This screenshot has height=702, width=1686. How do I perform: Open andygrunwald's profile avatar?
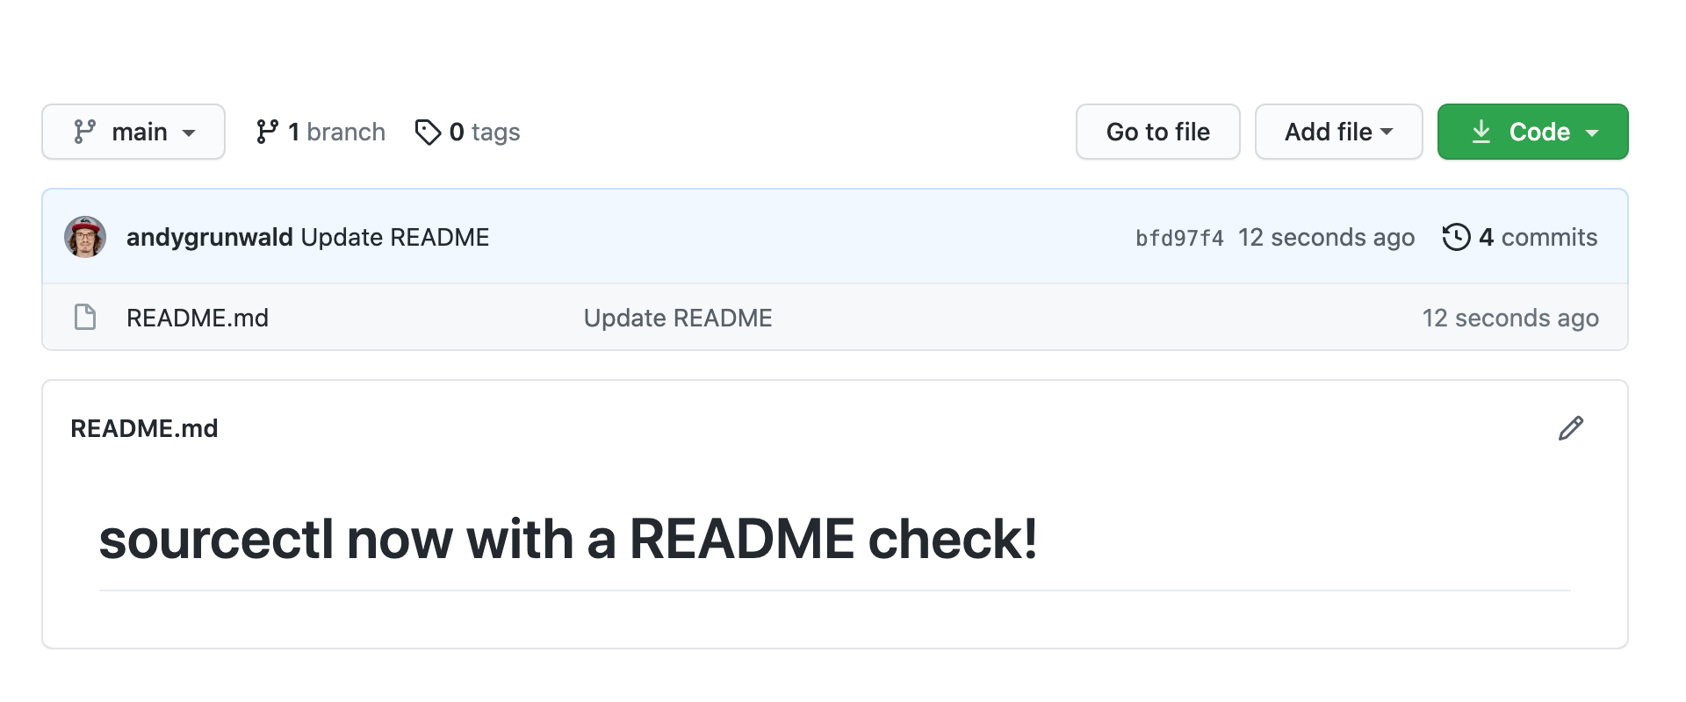click(84, 236)
